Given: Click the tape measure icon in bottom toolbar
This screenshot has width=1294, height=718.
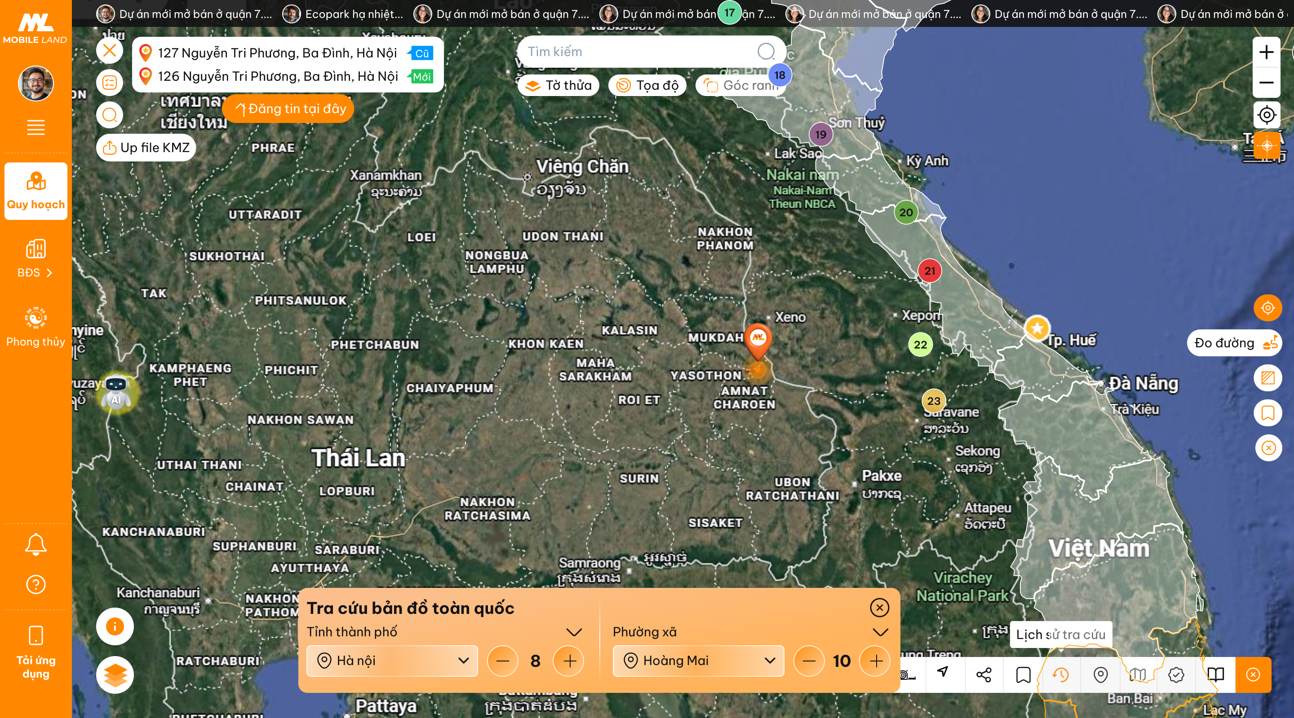Looking at the screenshot, I should pos(908,675).
